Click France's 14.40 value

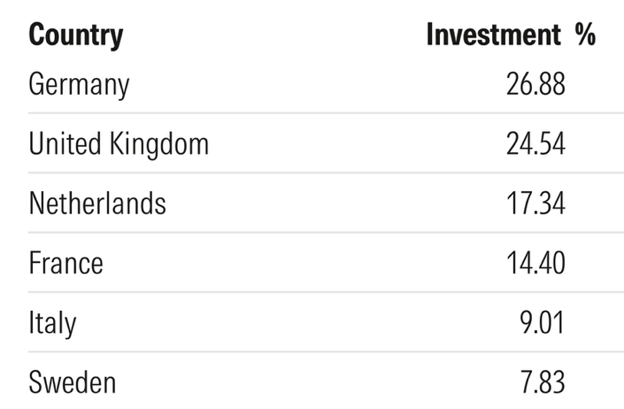(x=535, y=263)
